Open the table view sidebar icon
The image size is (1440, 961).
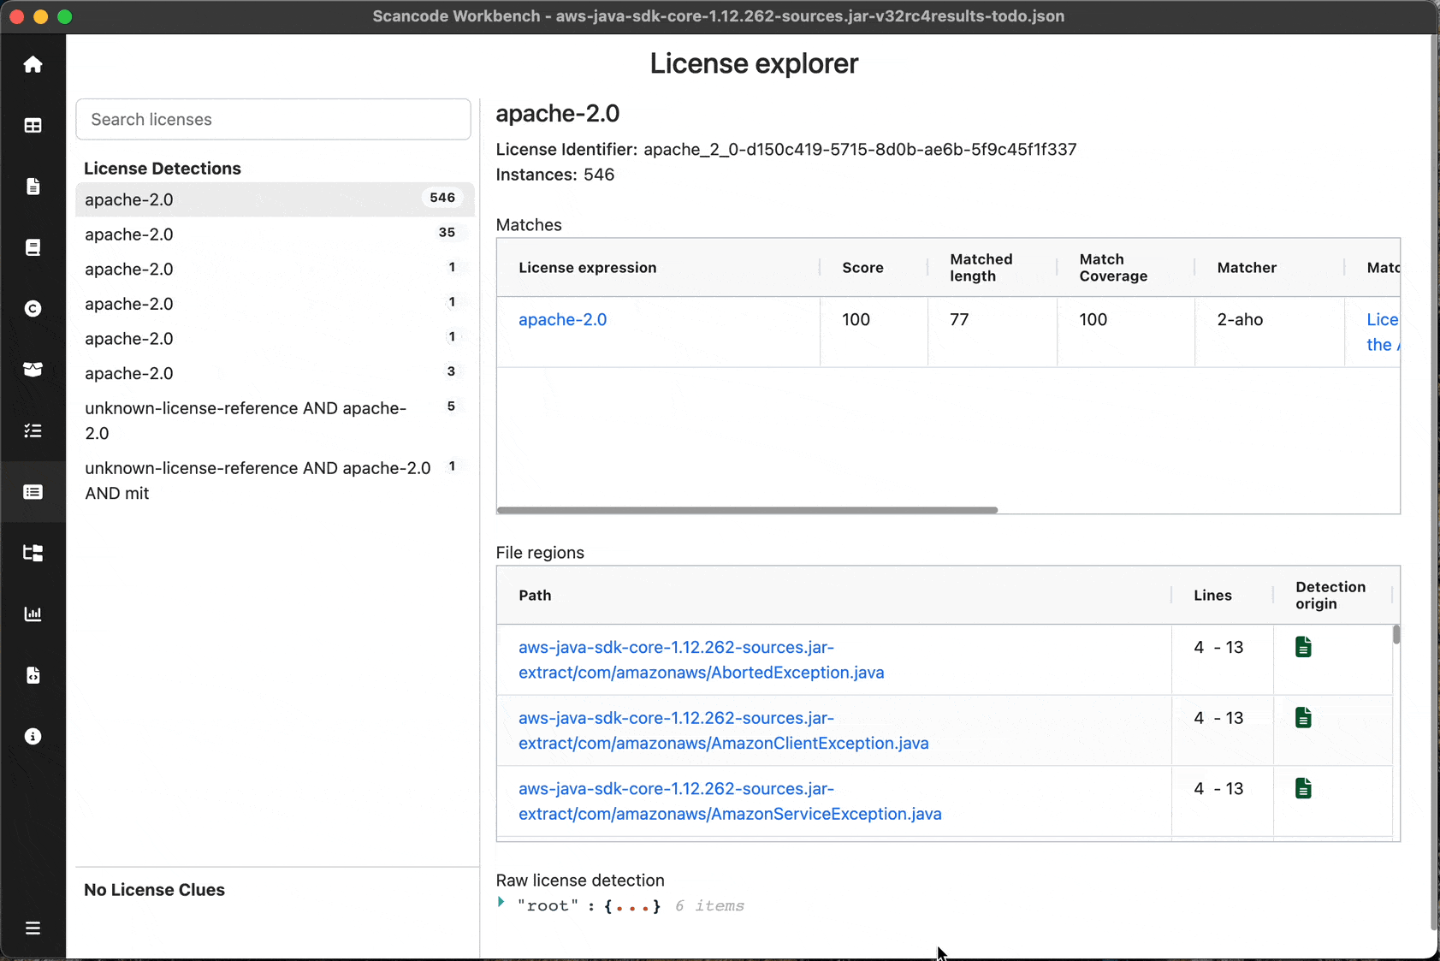click(33, 126)
